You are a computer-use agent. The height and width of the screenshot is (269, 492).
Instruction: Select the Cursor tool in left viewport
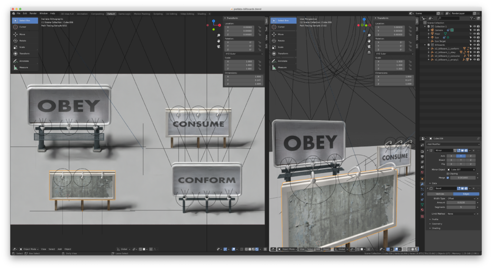[x=25, y=27]
